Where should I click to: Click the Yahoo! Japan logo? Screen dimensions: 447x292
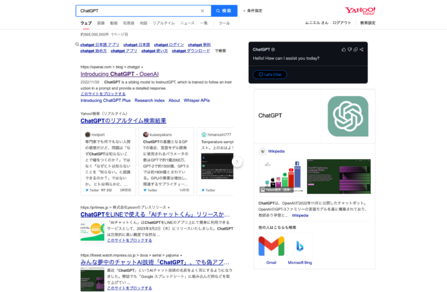(x=360, y=11)
